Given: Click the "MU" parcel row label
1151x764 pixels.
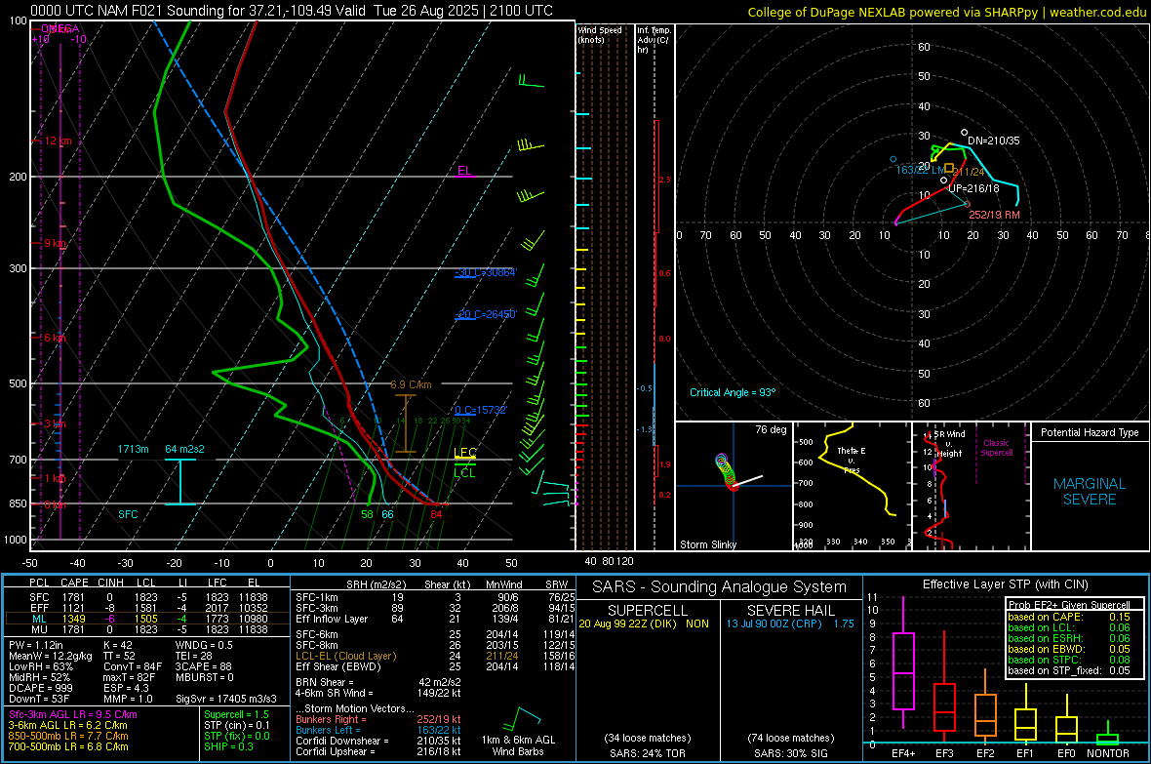Looking at the screenshot, I should [39, 629].
